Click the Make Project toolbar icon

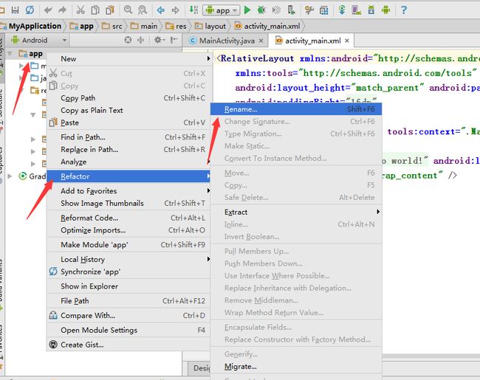[x=193, y=10]
